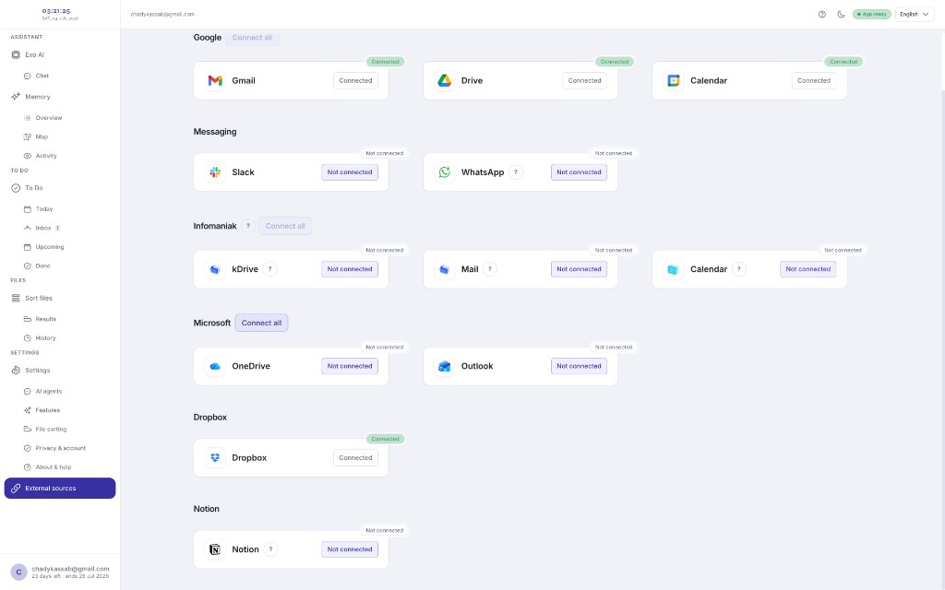The height and width of the screenshot is (590, 945).
Task: Open the help icon in top bar
Action: point(822,15)
